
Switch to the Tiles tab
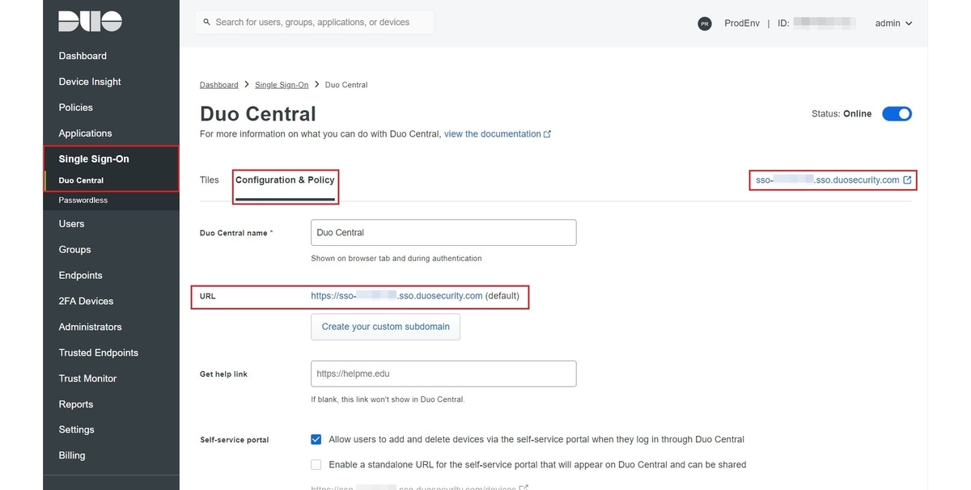(209, 180)
